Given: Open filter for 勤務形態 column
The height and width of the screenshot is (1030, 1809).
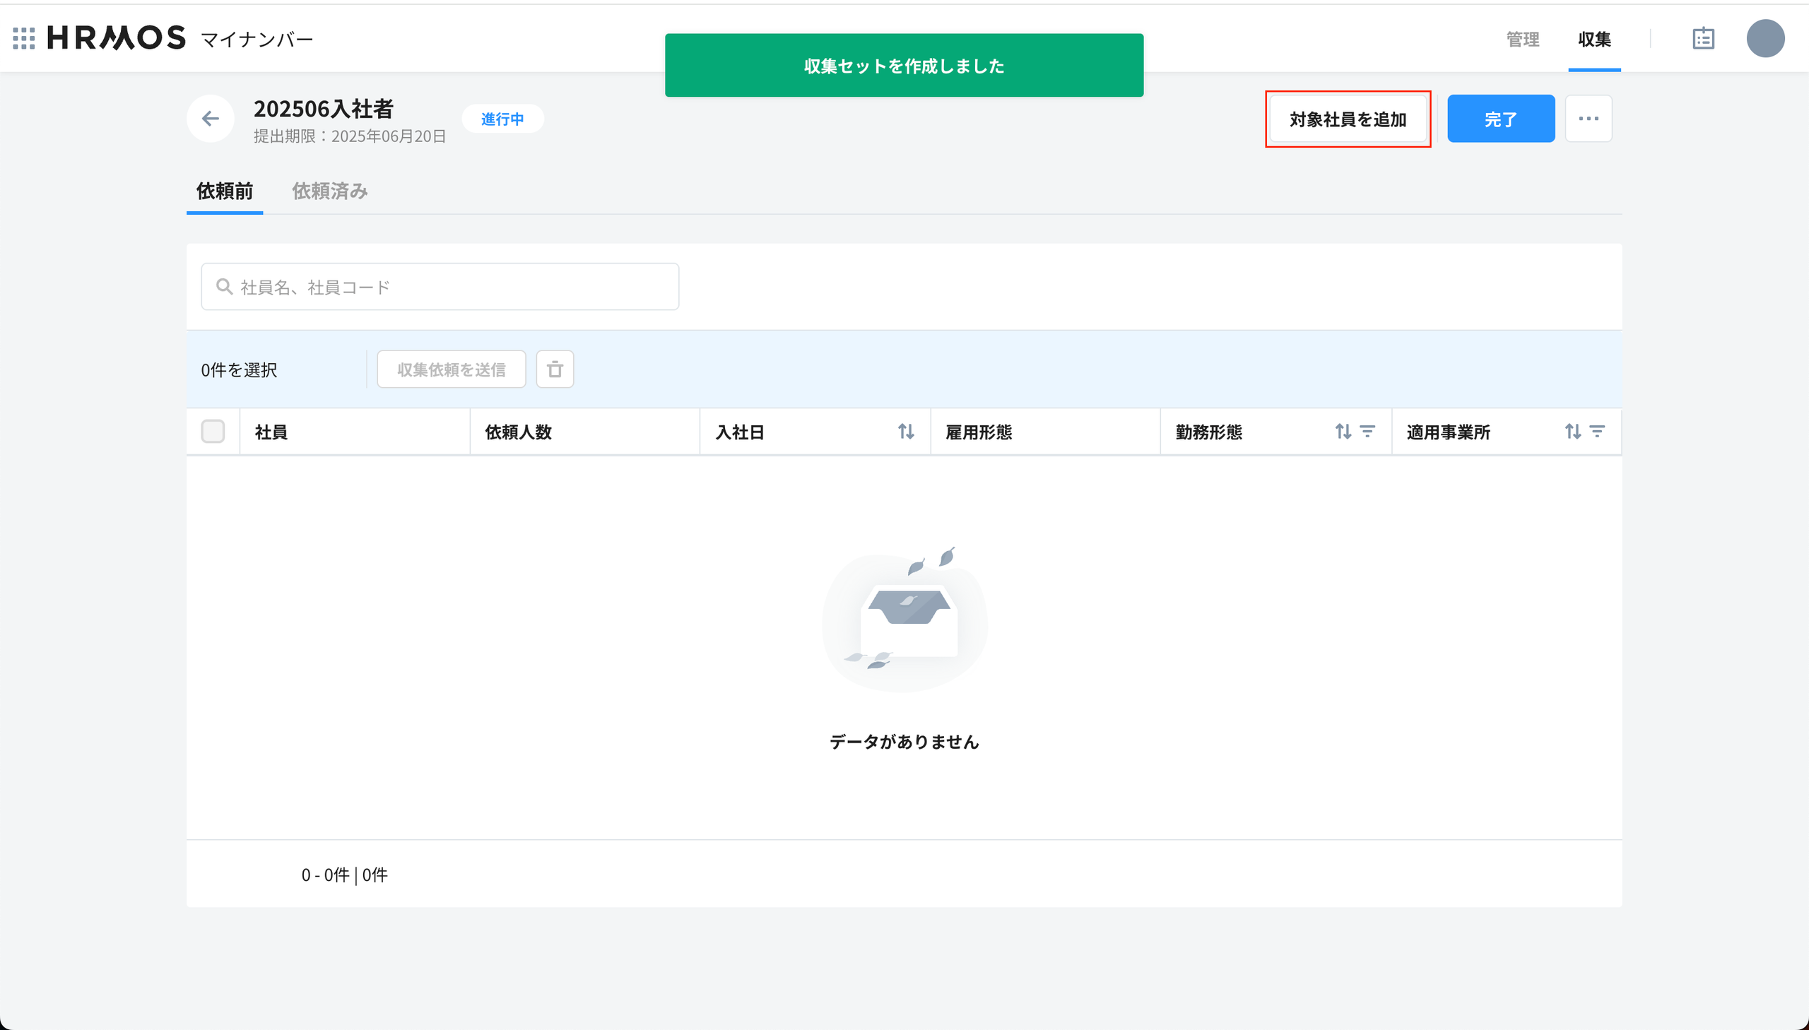Looking at the screenshot, I should tap(1367, 432).
